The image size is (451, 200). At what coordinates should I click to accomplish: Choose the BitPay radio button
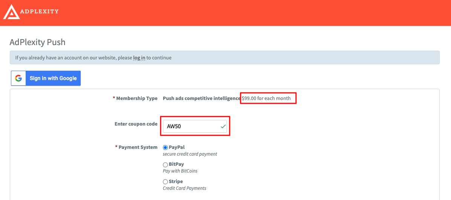tap(165, 165)
